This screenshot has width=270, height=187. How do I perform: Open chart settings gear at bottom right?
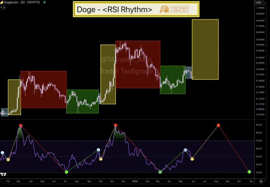click(x=261, y=181)
